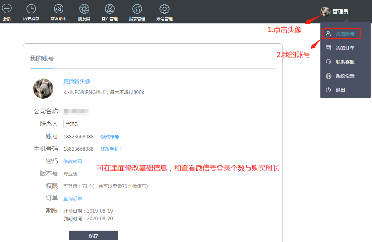372x242 pixels.
Task: Click the power icon beside 退出
Action: click(x=328, y=90)
